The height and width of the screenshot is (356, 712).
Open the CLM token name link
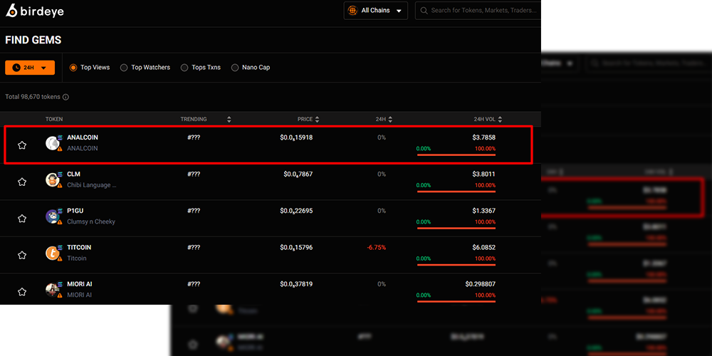coord(73,174)
